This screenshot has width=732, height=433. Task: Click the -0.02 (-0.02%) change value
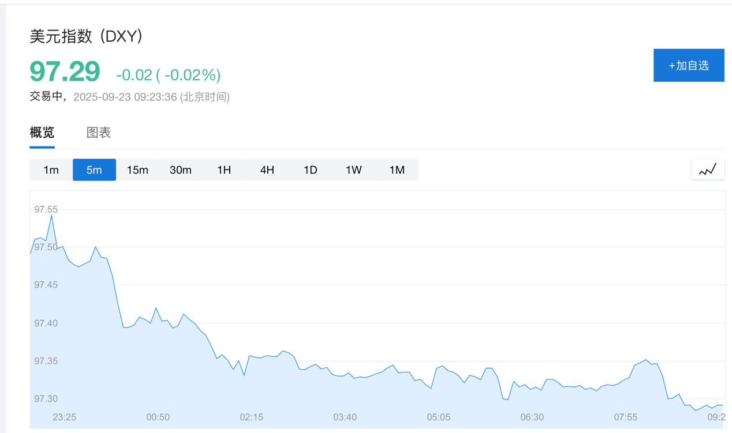168,75
